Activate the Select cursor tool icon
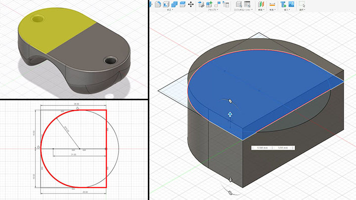The height and width of the screenshot is (200, 356). [x=301, y=4]
